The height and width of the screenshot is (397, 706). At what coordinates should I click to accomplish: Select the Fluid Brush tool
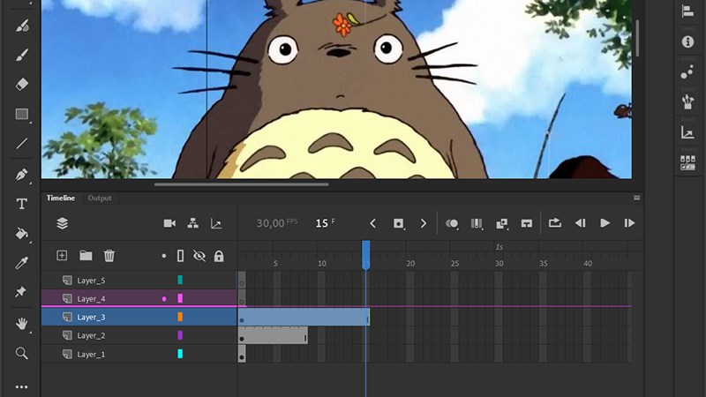click(x=21, y=26)
